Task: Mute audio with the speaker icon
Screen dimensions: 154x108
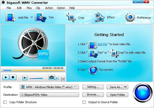Action: pos(25,78)
